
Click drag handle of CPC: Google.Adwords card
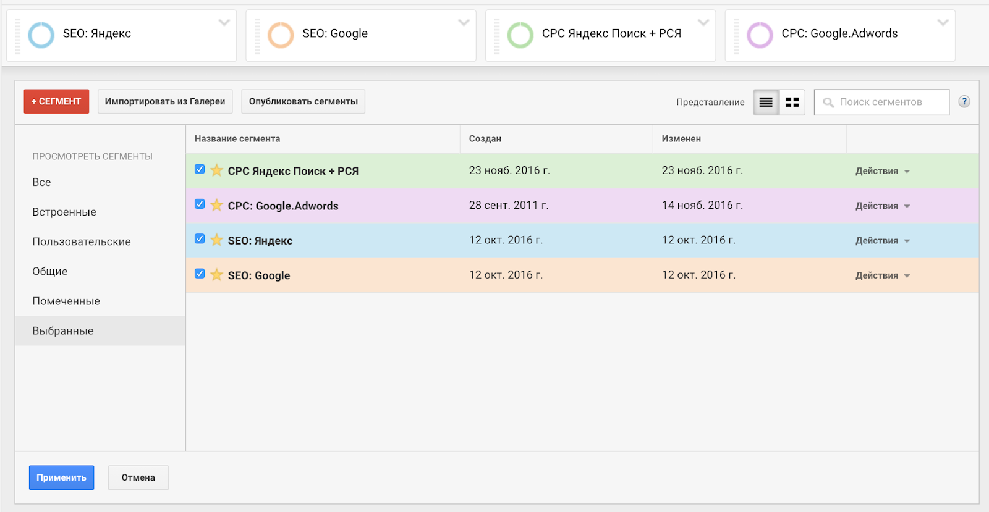coord(736,36)
